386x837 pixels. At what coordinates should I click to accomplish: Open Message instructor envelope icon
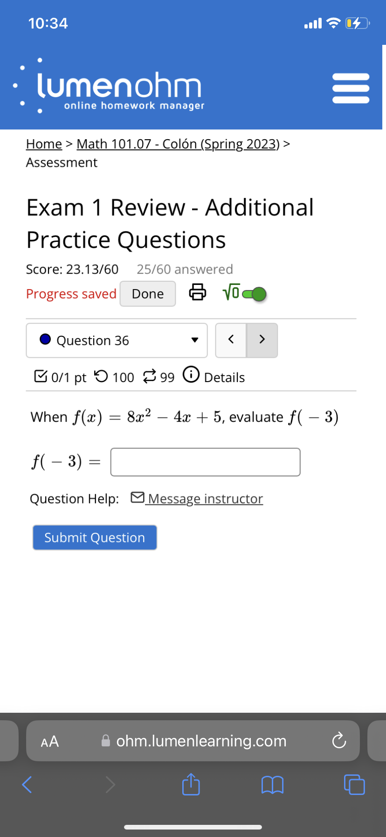[138, 497]
